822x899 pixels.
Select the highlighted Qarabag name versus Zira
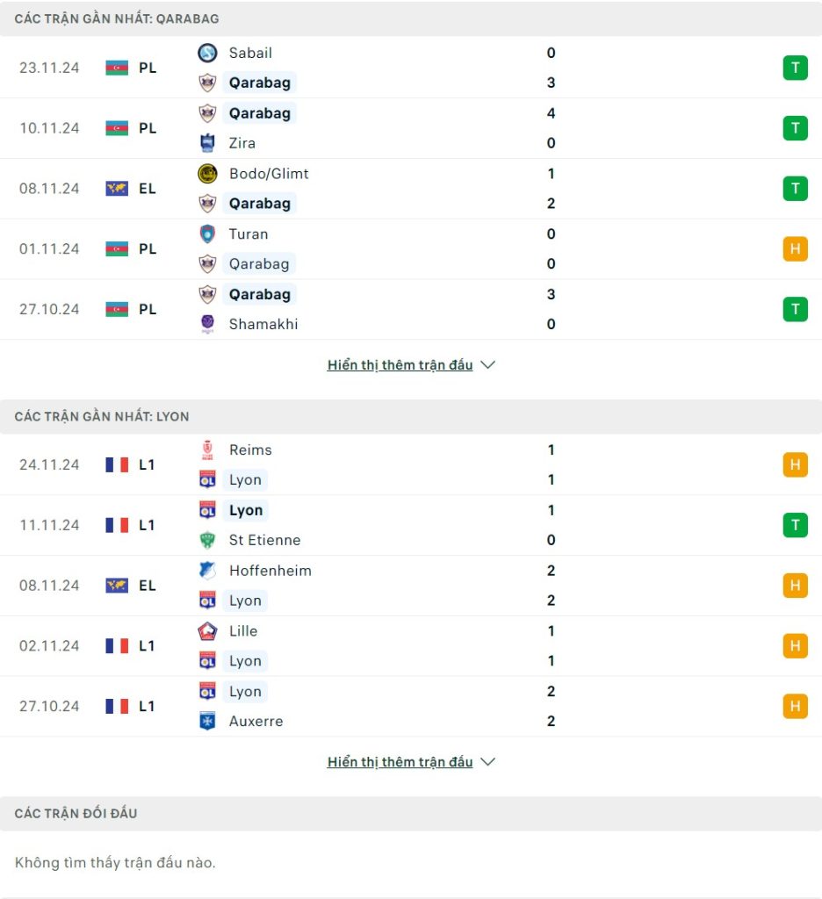(x=259, y=113)
